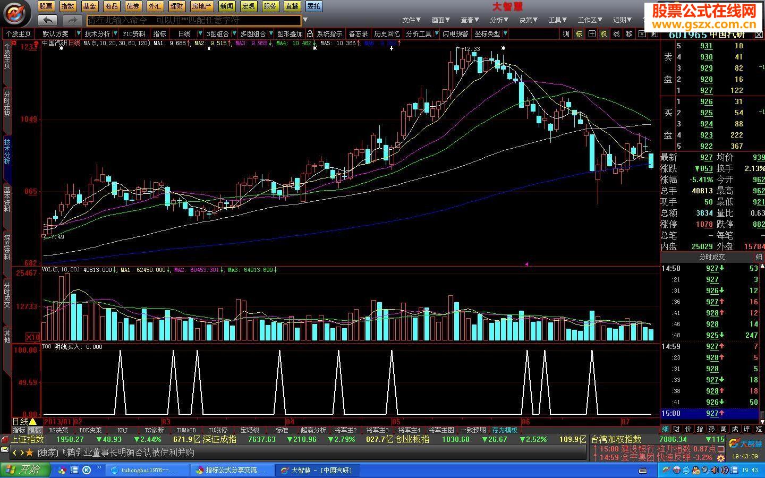Go back with the left arrow button
Viewport: 765px width, 478px height.
[48, 20]
